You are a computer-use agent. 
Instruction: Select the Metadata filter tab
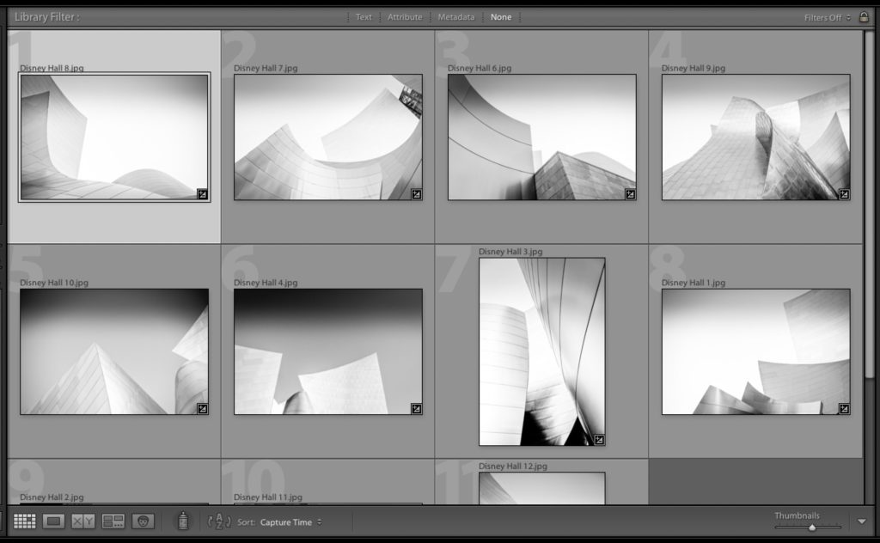455,17
